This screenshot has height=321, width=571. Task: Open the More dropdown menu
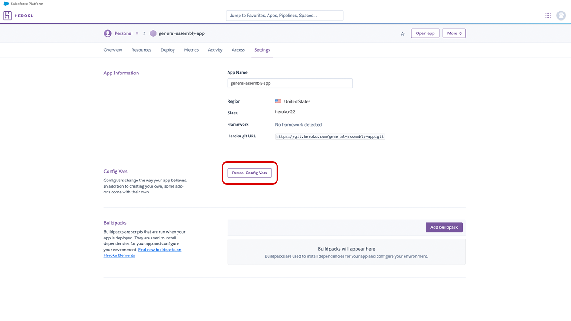point(454,33)
